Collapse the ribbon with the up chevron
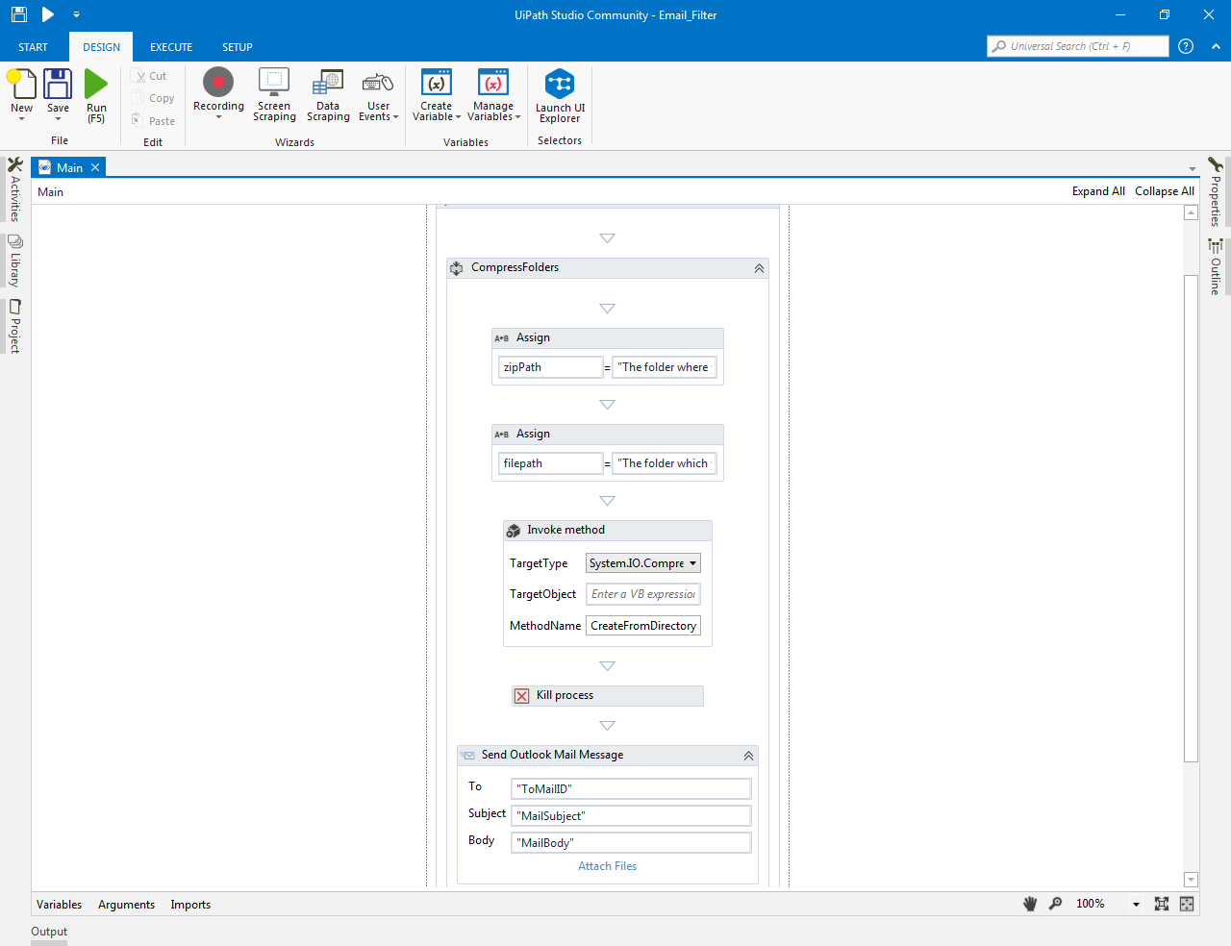Image resolution: width=1231 pixels, height=946 pixels. [1216, 46]
